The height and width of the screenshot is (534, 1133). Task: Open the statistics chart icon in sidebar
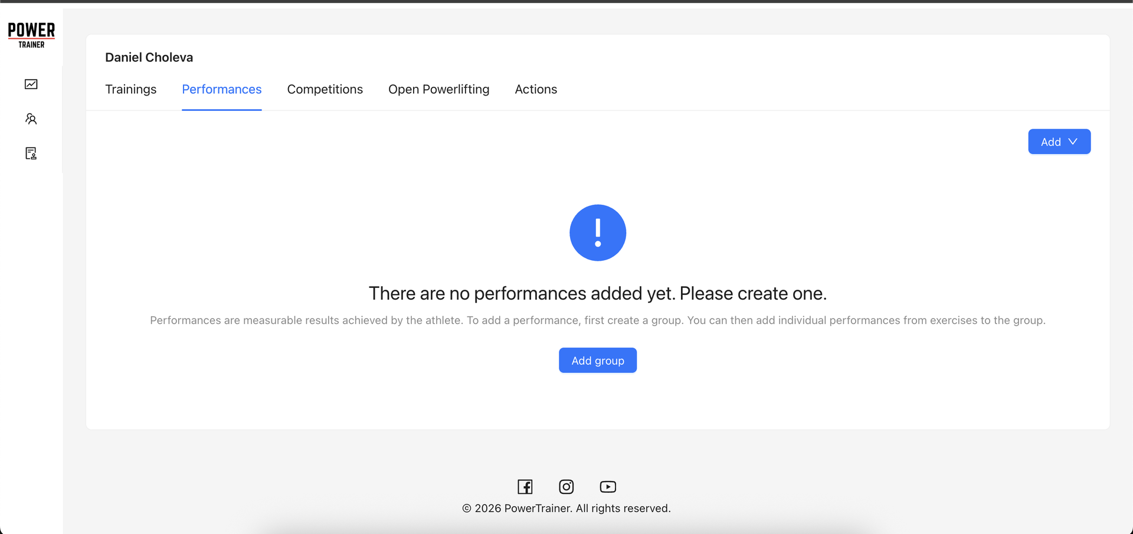[31, 84]
